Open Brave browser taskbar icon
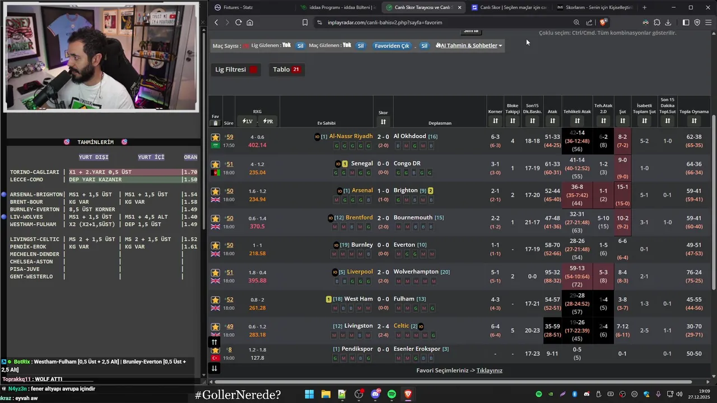Image resolution: width=717 pixels, height=403 pixels. tap(408, 395)
